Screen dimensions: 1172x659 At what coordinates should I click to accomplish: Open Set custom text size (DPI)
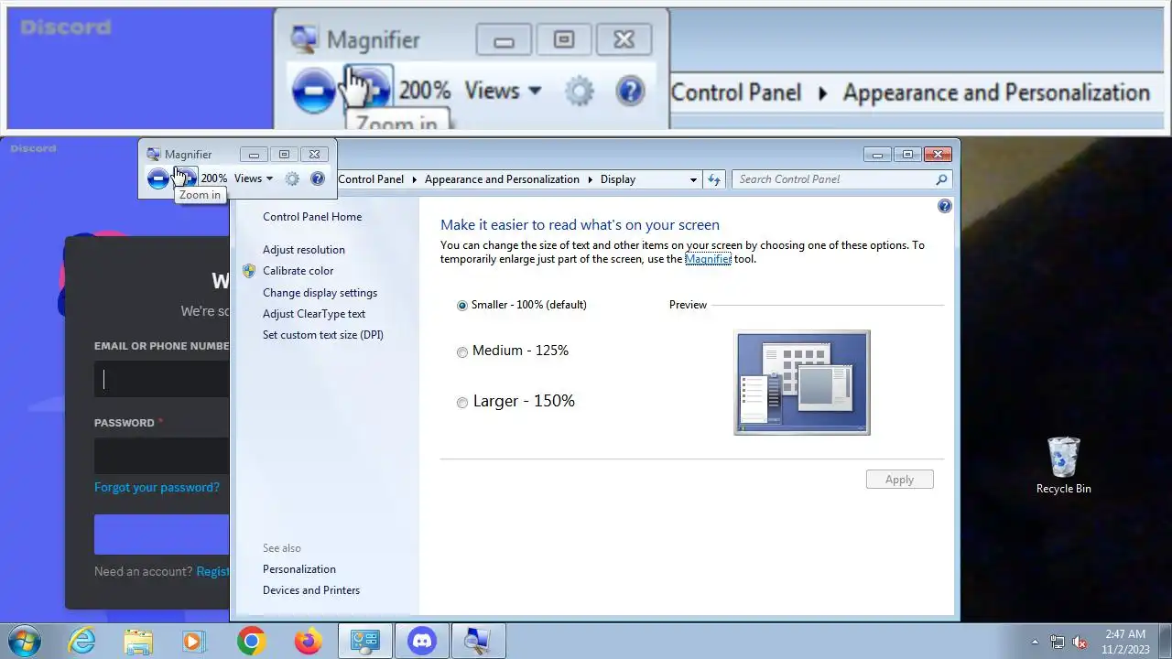pos(323,335)
